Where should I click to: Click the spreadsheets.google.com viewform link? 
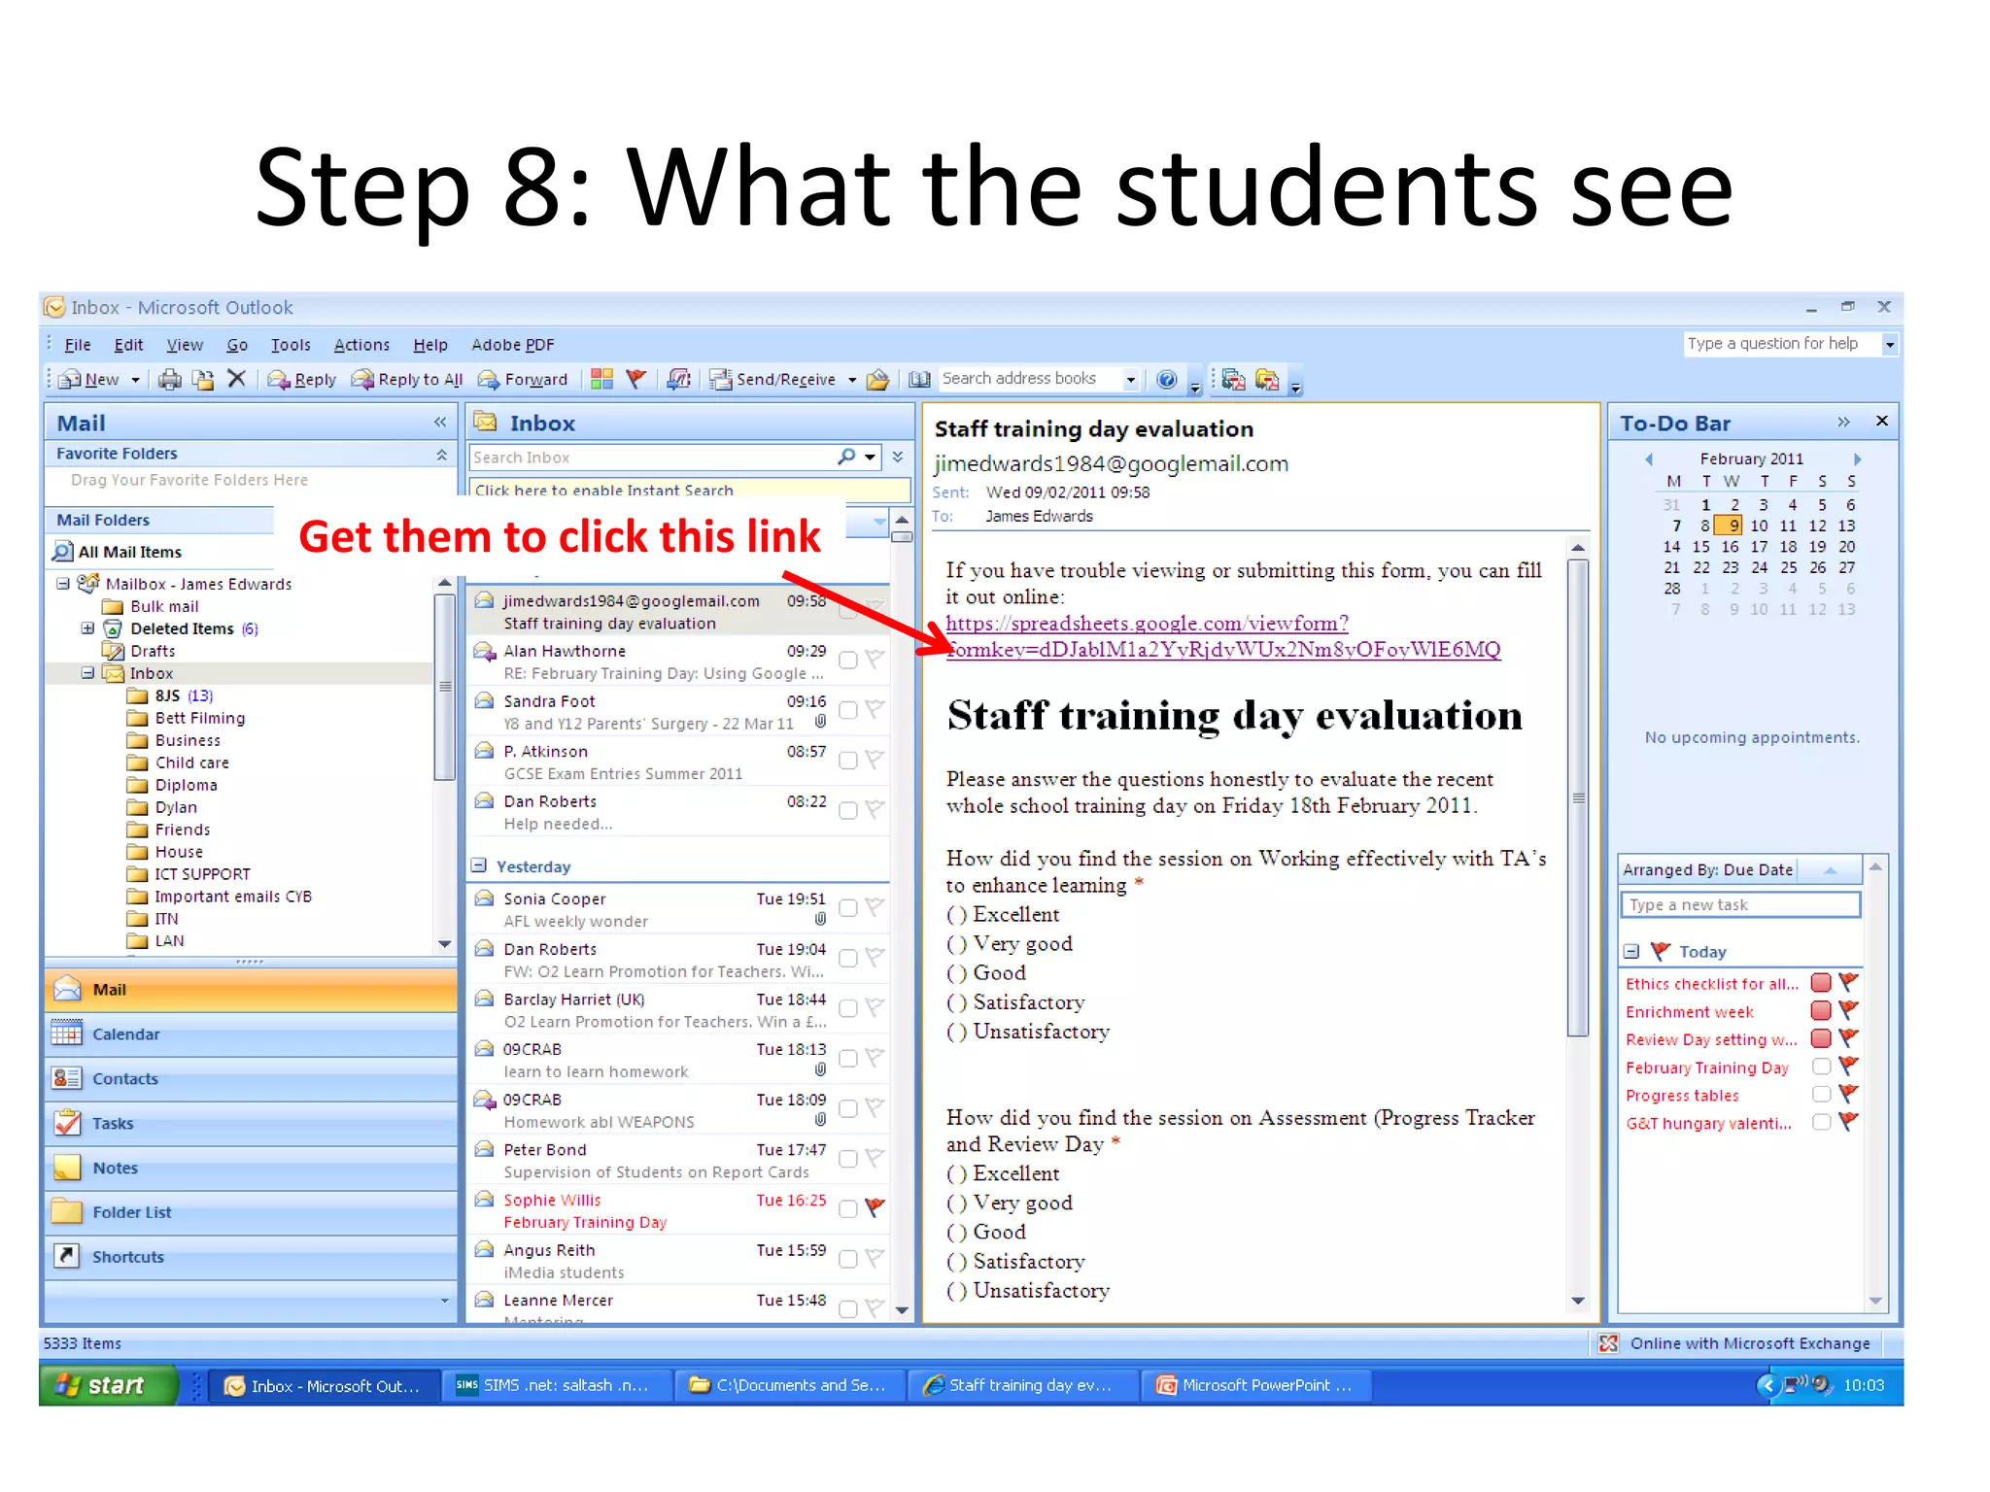1222,636
